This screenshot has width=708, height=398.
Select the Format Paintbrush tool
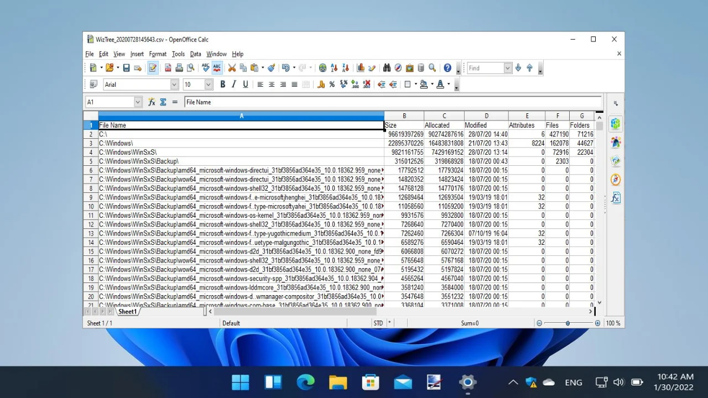point(271,68)
